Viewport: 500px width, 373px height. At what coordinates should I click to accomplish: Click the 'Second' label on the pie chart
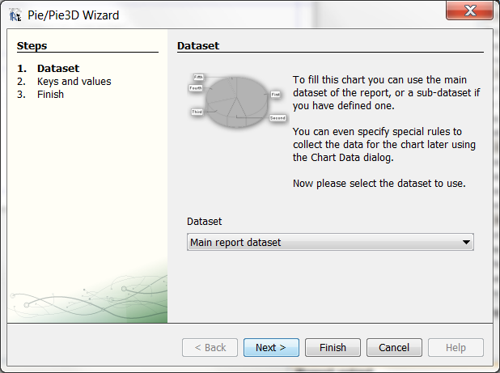[278, 118]
